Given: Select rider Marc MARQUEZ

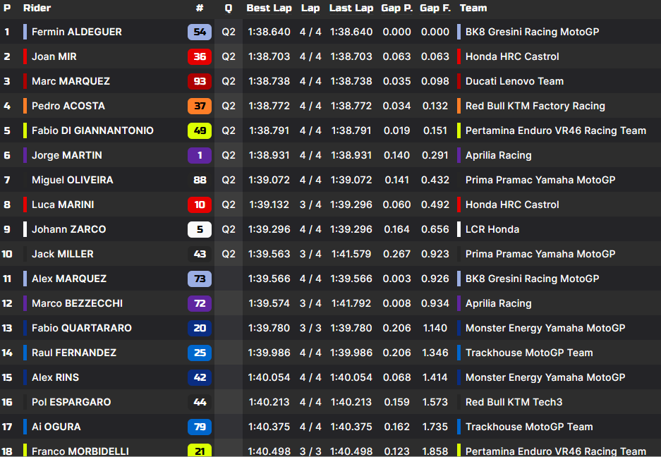Looking at the screenshot, I should 71,81.
